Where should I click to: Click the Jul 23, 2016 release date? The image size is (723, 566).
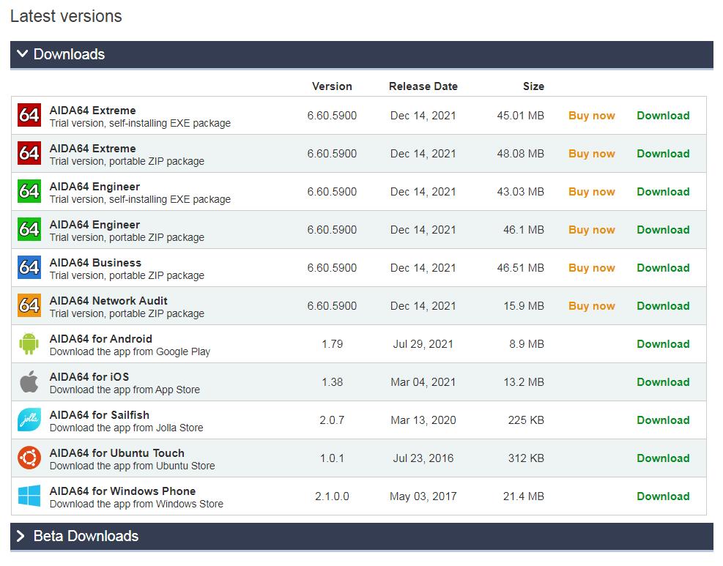tap(423, 458)
